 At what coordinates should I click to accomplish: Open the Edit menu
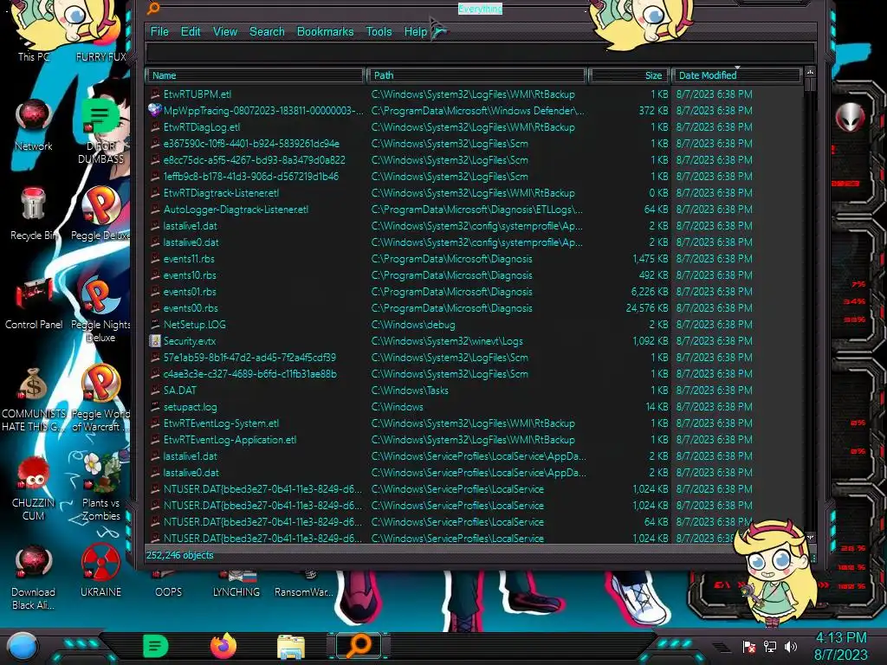[191, 32]
